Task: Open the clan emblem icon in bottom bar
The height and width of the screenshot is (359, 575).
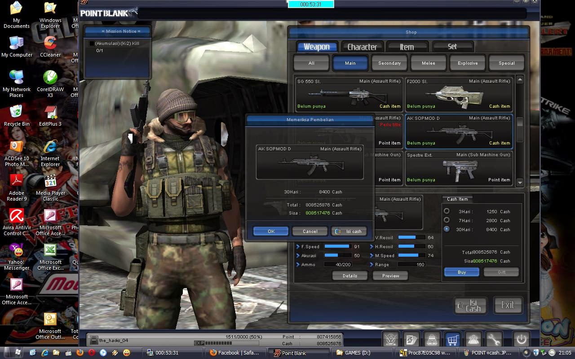Action: (391, 340)
